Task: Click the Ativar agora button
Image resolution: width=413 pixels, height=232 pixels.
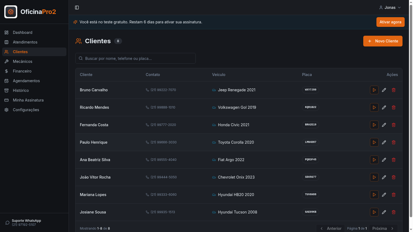Action: 390,22
